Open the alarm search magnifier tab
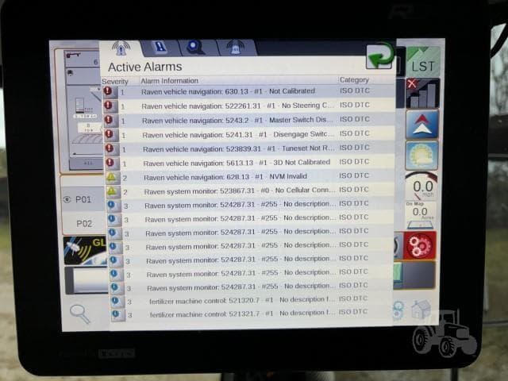Viewport: 508px width, 381px height. coord(195,48)
